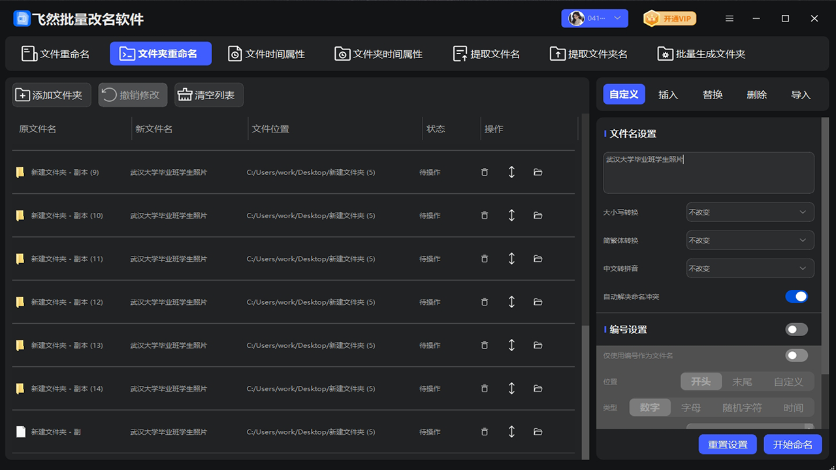The width and height of the screenshot is (836, 470).
Task: Click the 开始命名 button
Action: click(x=792, y=444)
